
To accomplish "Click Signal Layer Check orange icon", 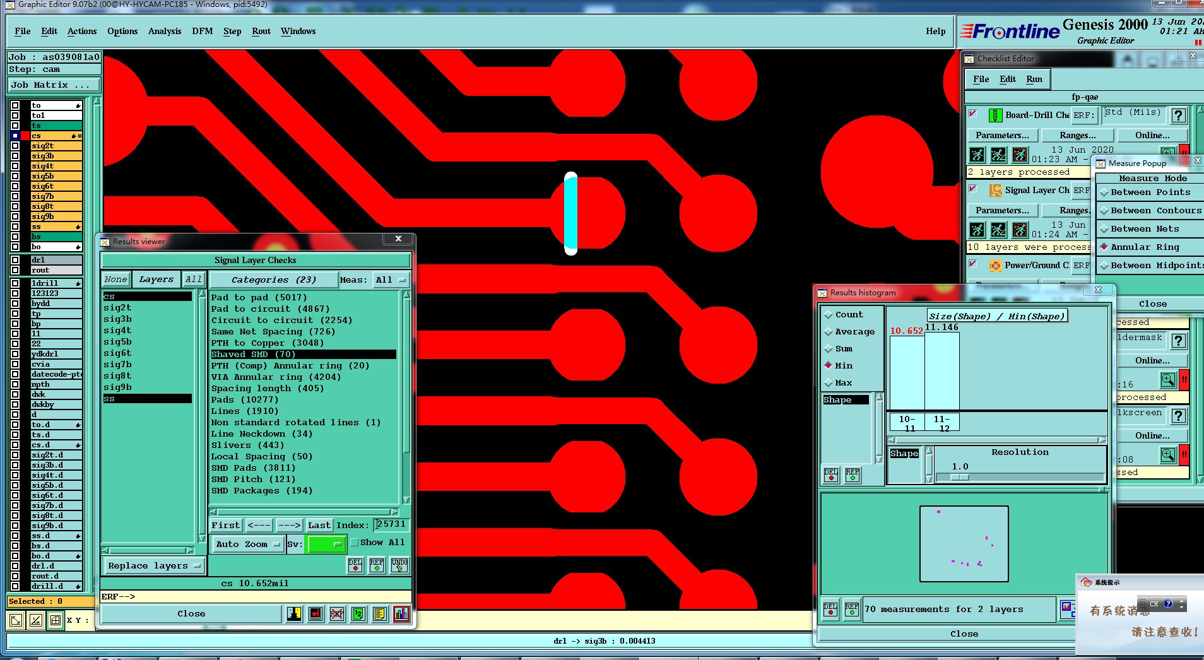I will 995,190.
